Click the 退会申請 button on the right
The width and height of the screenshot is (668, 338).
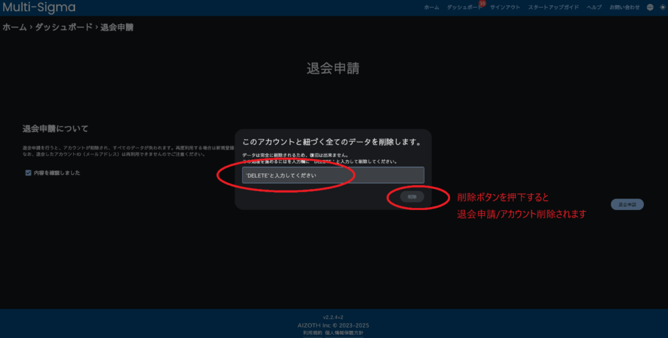(627, 204)
